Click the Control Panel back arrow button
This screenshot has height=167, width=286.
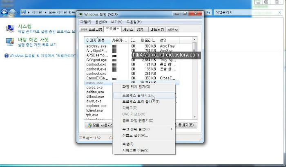pos(4,12)
